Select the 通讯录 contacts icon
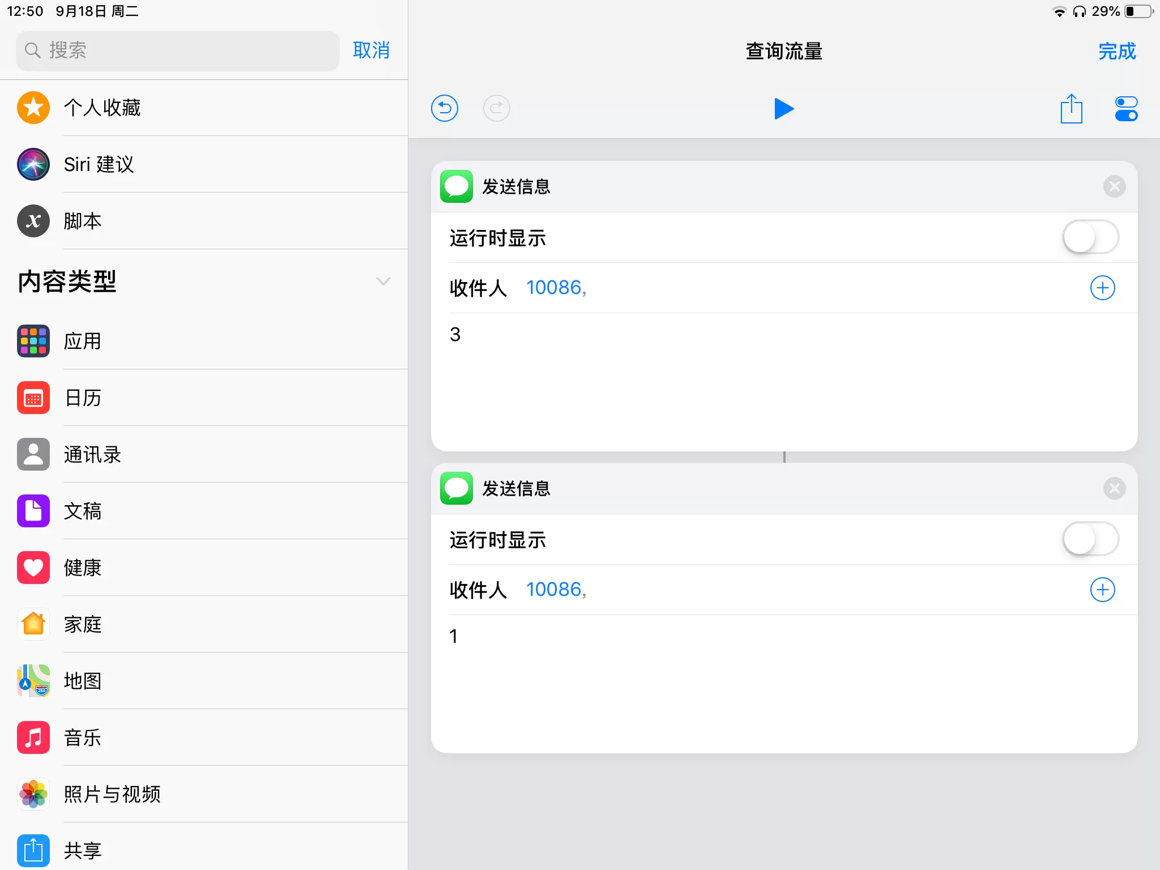The width and height of the screenshot is (1160, 870). 33,454
